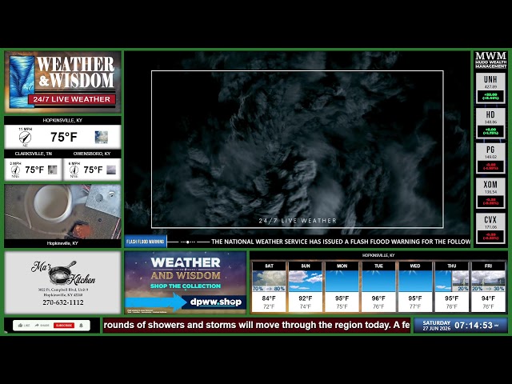The width and height of the screenshot is (512, 384).
Task: Select the CVX stock card
Action: 490,229
